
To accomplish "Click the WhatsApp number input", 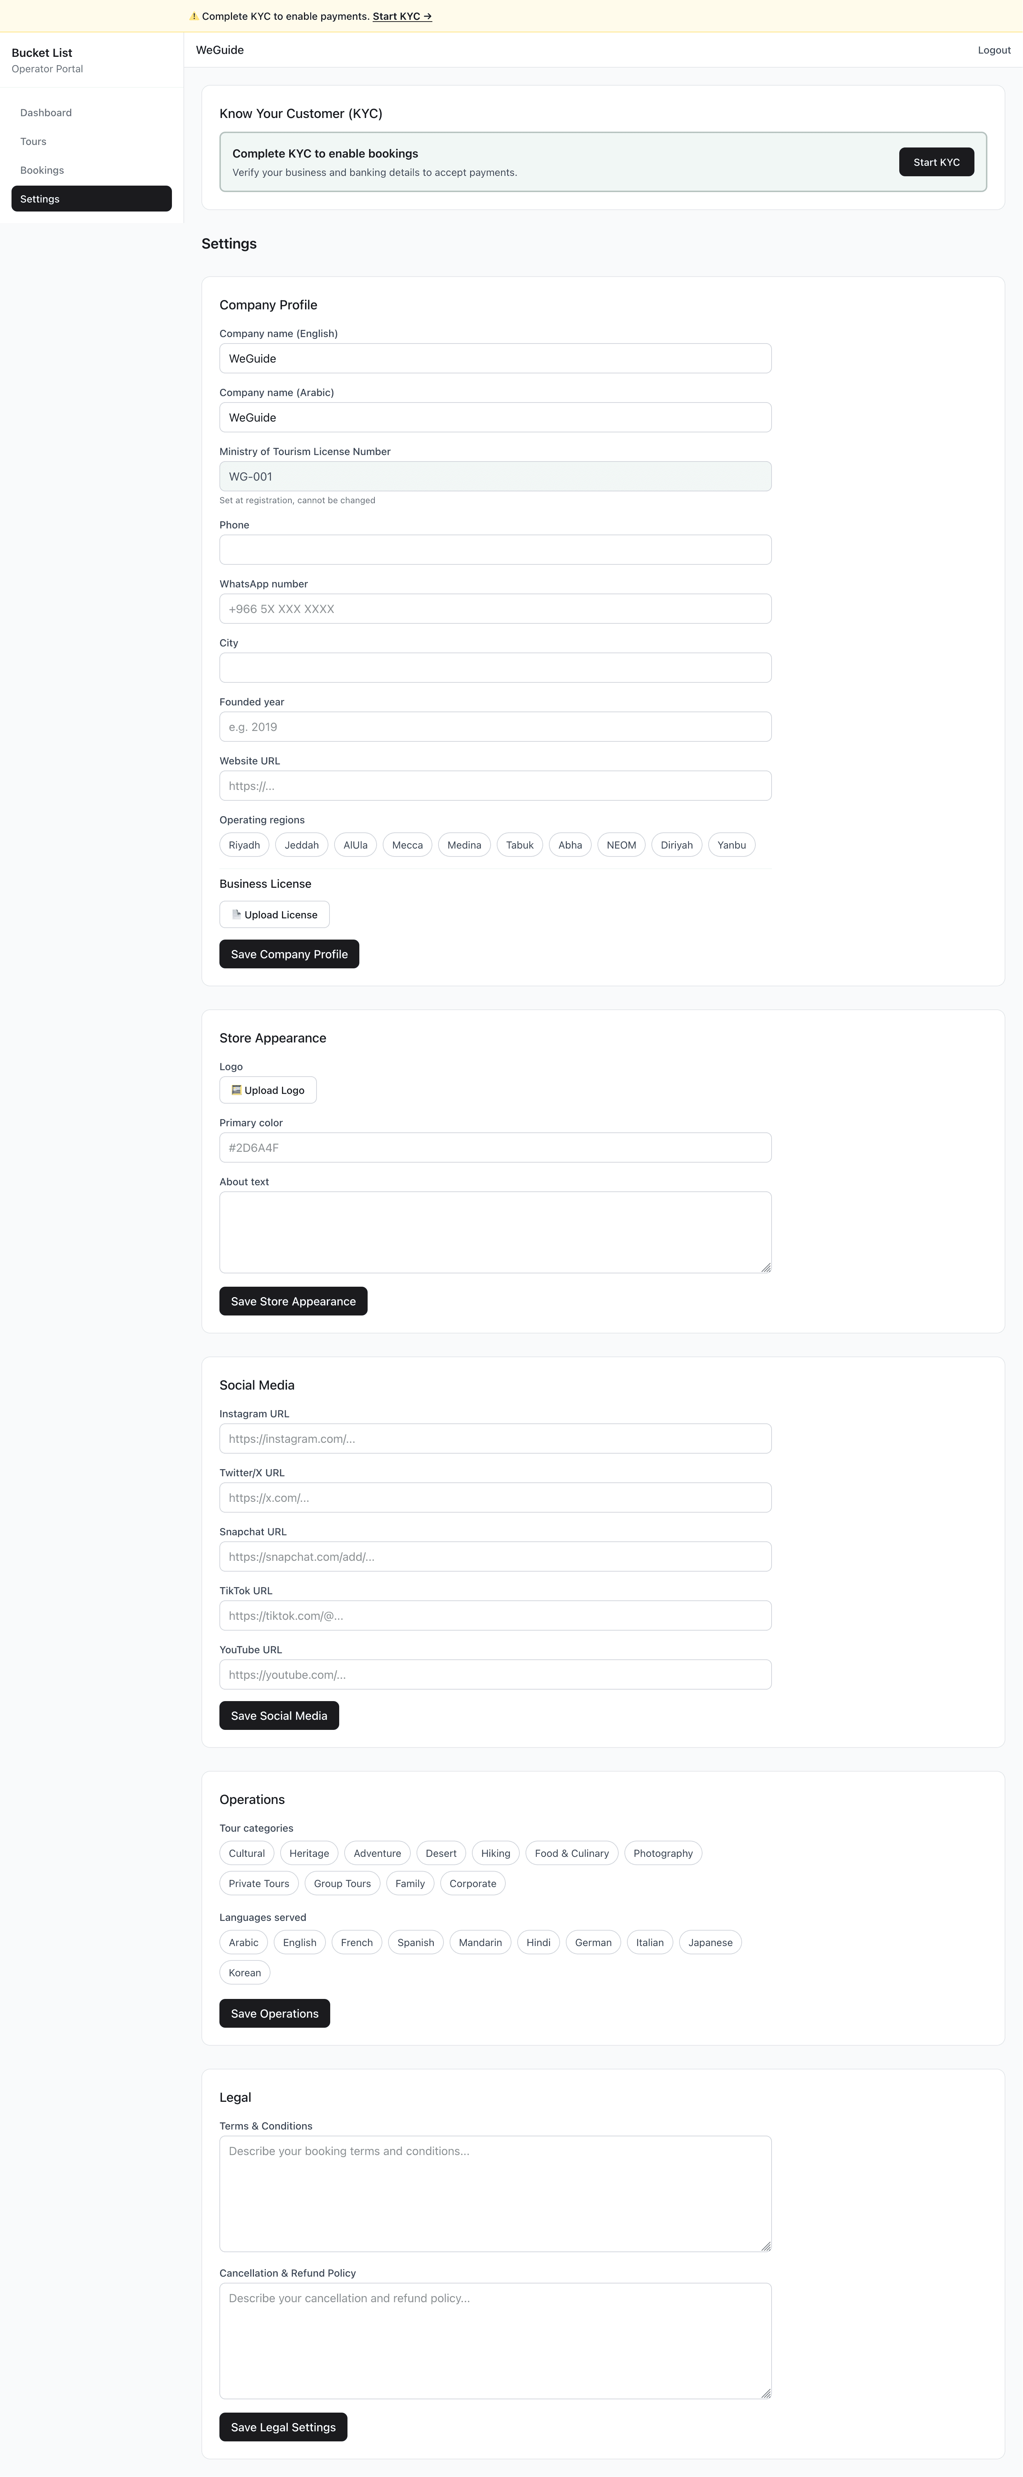I will click(495, 609).
